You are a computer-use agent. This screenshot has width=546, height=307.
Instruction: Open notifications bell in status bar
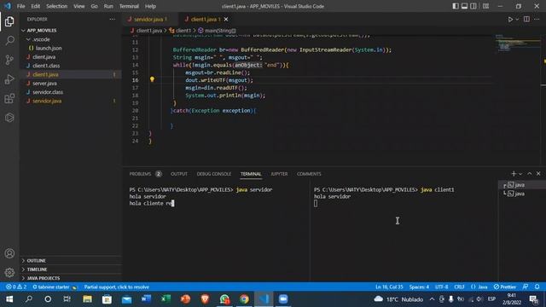pos(537,287)
